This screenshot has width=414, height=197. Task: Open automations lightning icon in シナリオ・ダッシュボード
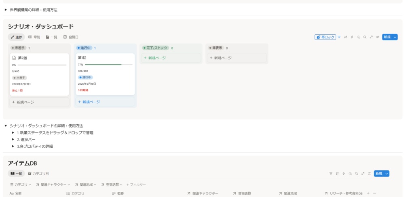click(x=352, y=37)
